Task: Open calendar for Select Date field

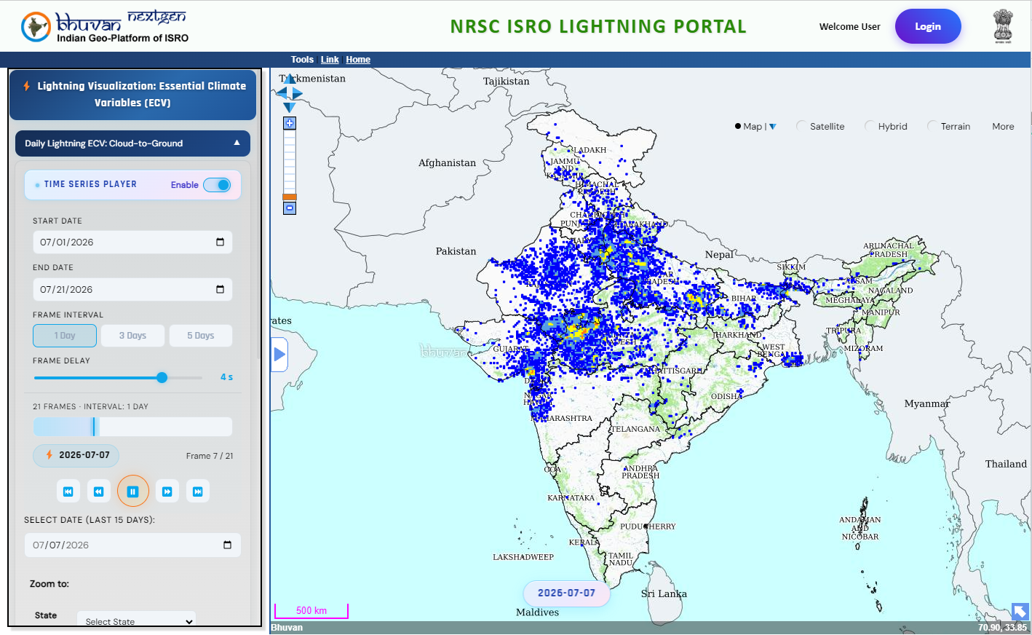Action: [x=227, y=545]
